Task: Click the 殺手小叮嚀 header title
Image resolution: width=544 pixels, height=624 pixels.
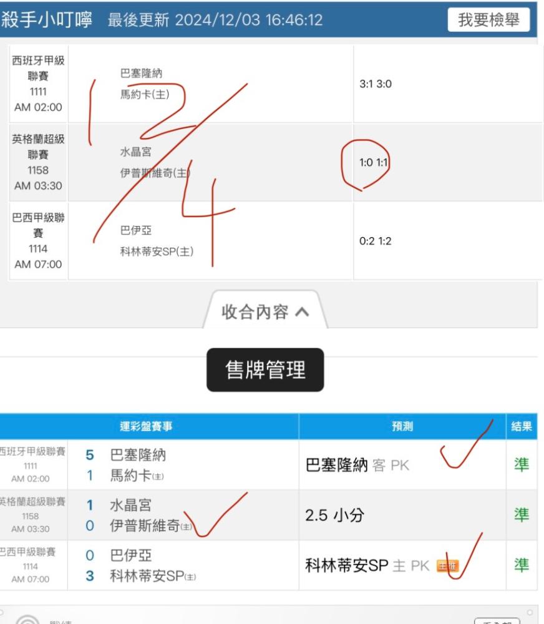Action: pos(46,19)
